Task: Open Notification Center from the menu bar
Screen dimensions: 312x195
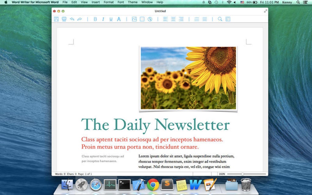Action: [305, 2]
